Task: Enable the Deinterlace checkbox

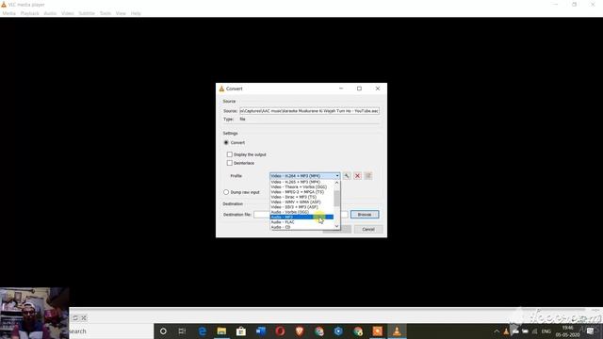Action: coord(230,163)
